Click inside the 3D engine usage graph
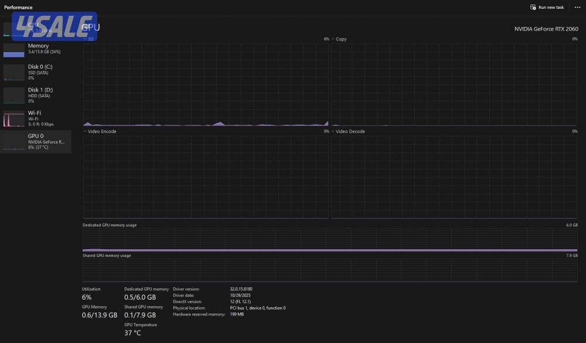 (x=206, y=84)
